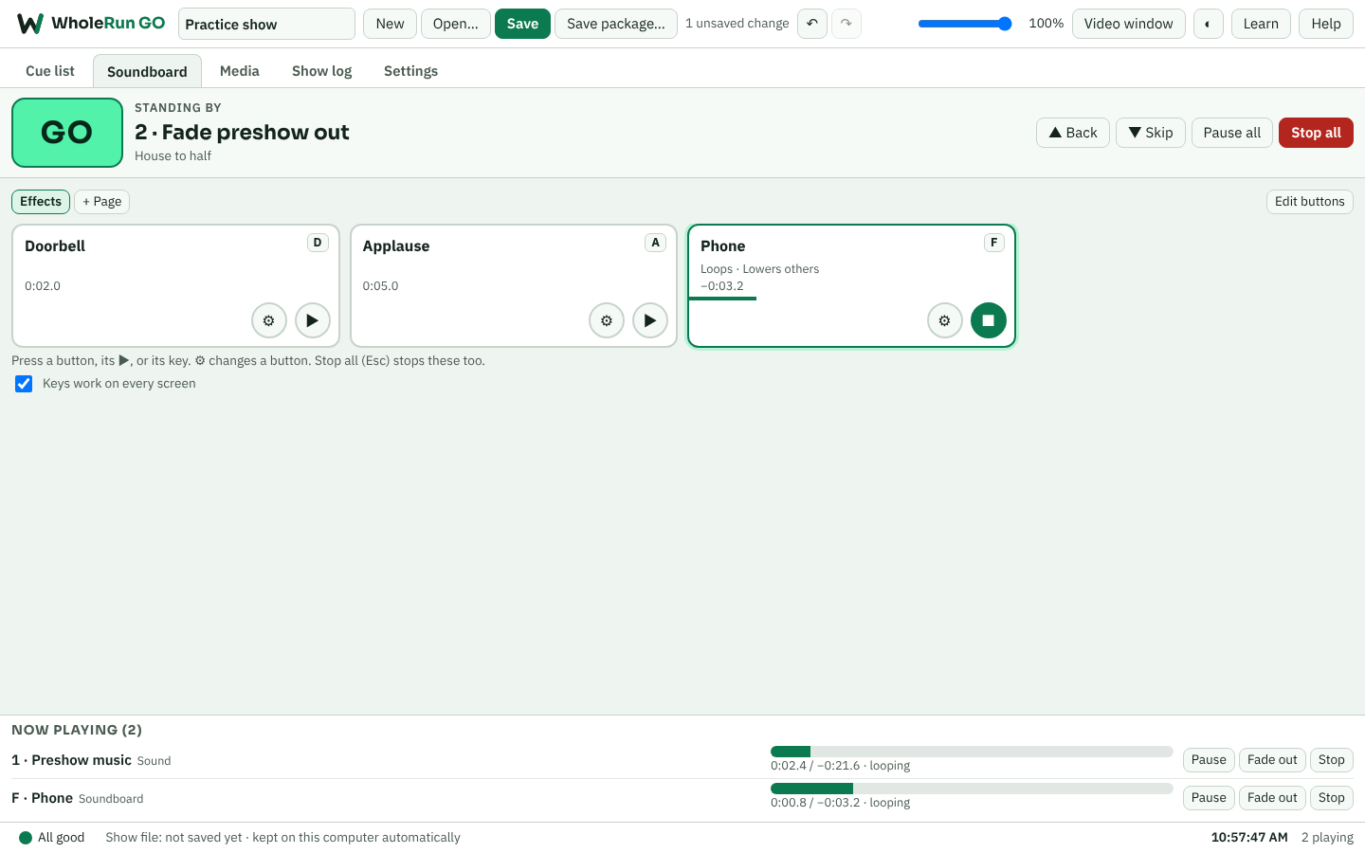Viewport: 1365px width, 853px height.
Task: Fire the big GO button
Action: (x=67, y=133)
